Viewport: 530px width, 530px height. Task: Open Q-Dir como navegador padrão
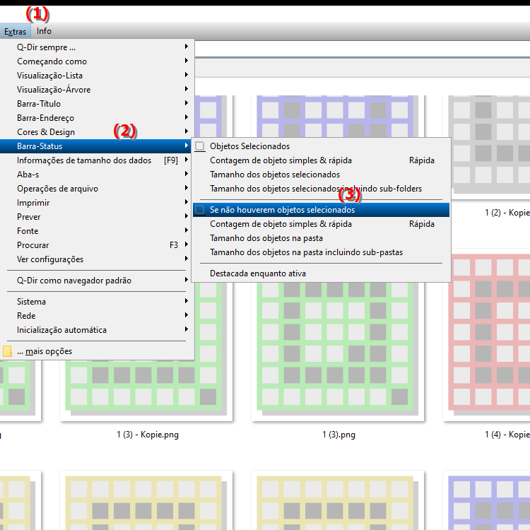point(97,281)
